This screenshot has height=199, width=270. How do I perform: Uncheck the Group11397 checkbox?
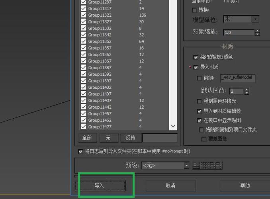click(84, 80)
